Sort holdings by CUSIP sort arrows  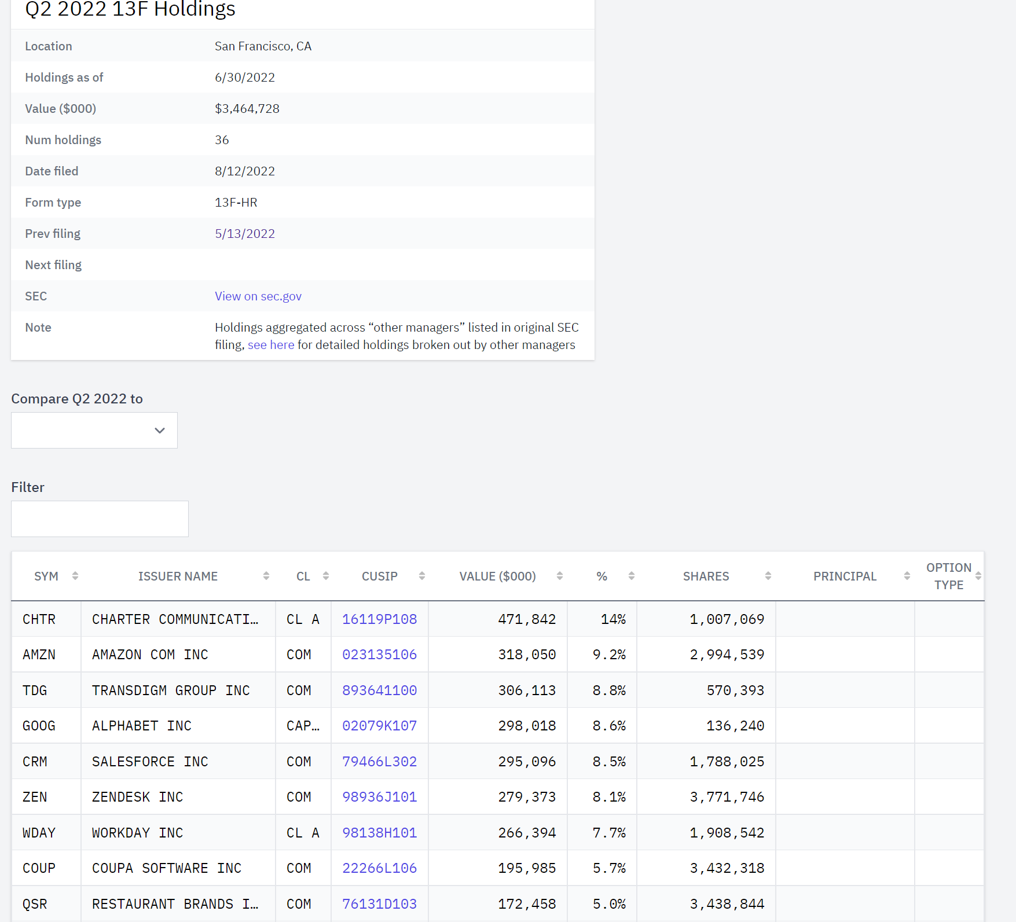422,576
